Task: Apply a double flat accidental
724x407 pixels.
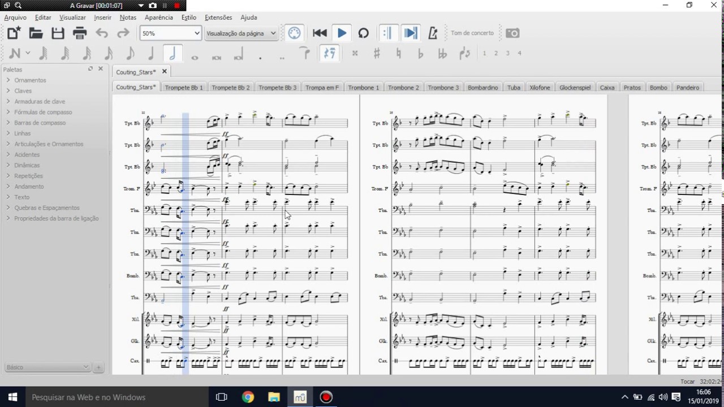Action: tap(442, 54)
